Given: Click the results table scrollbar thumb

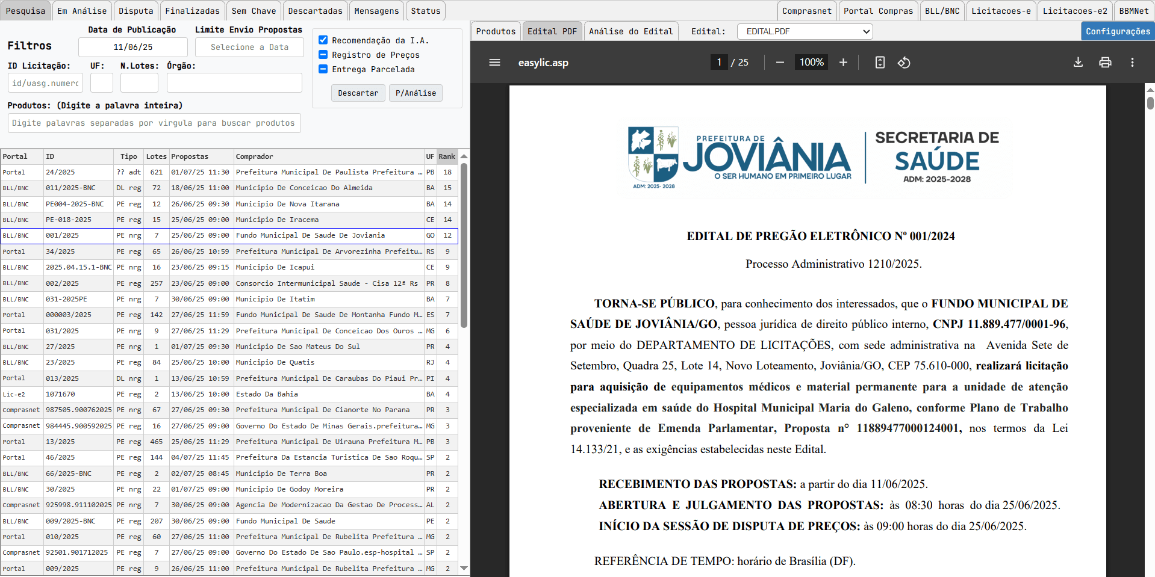Looking at the screenshot, I should (464, 245).
